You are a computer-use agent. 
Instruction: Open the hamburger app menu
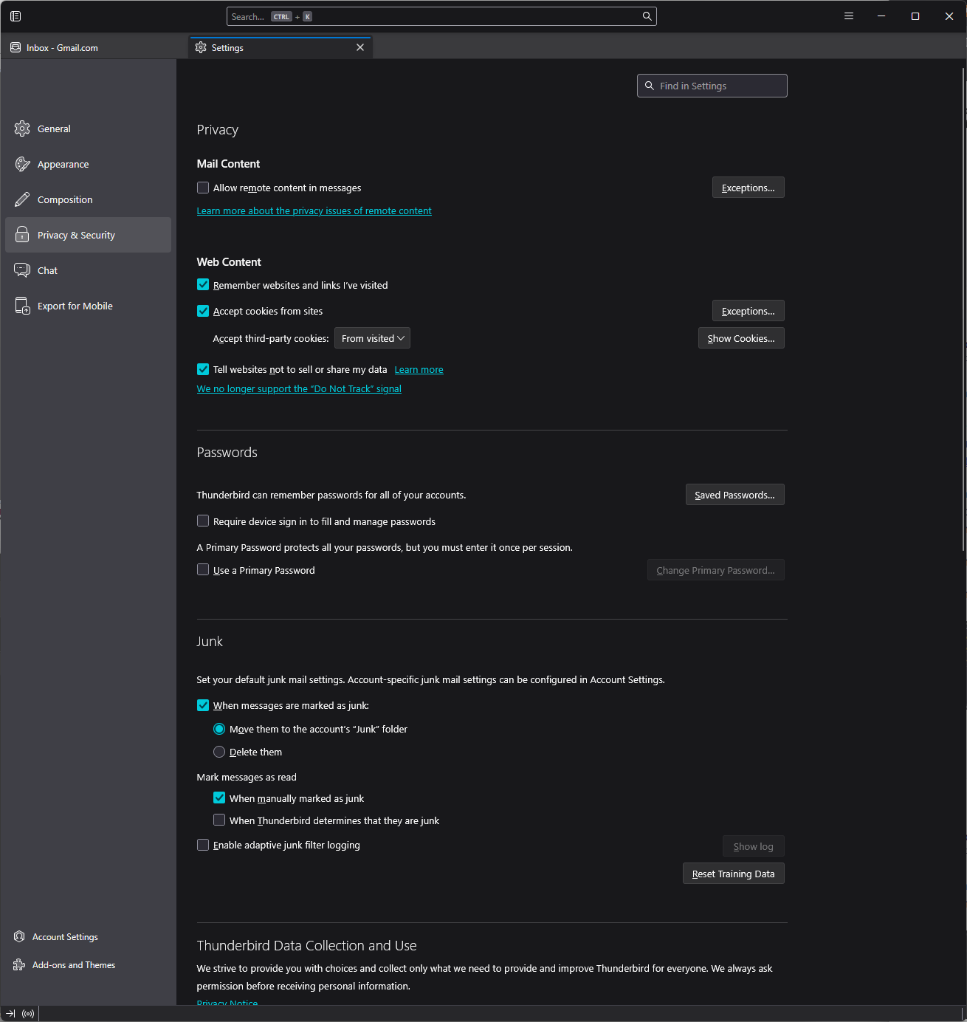click(x=849, y=16)
